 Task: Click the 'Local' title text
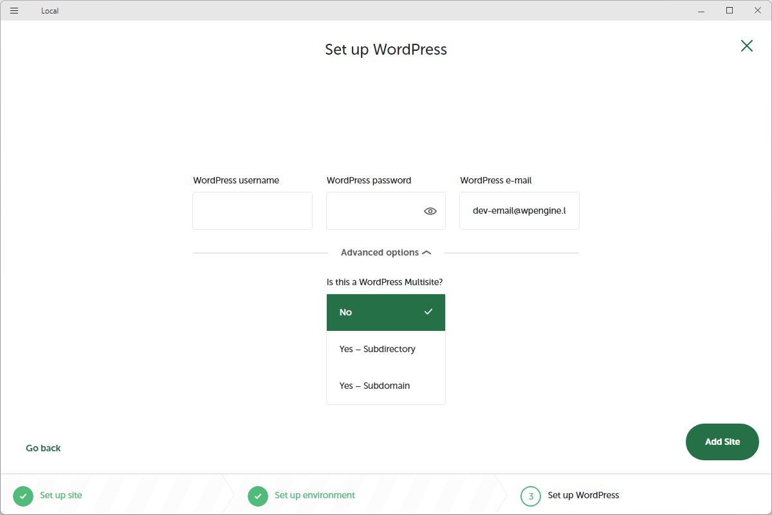coord(50,11)
